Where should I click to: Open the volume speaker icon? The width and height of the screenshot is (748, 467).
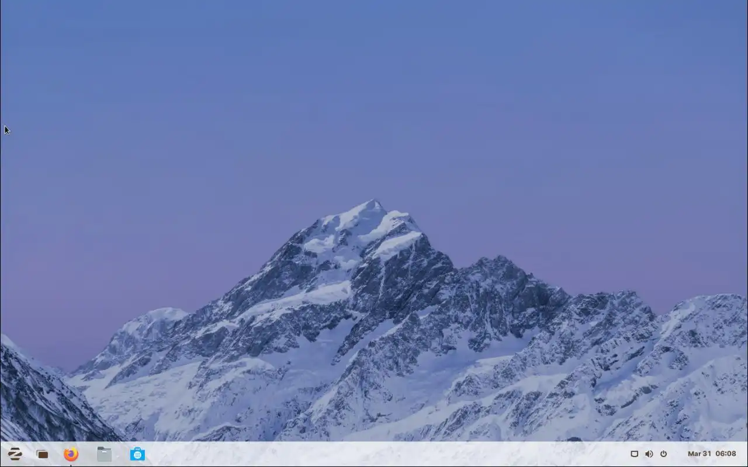(x=649, y=454)
